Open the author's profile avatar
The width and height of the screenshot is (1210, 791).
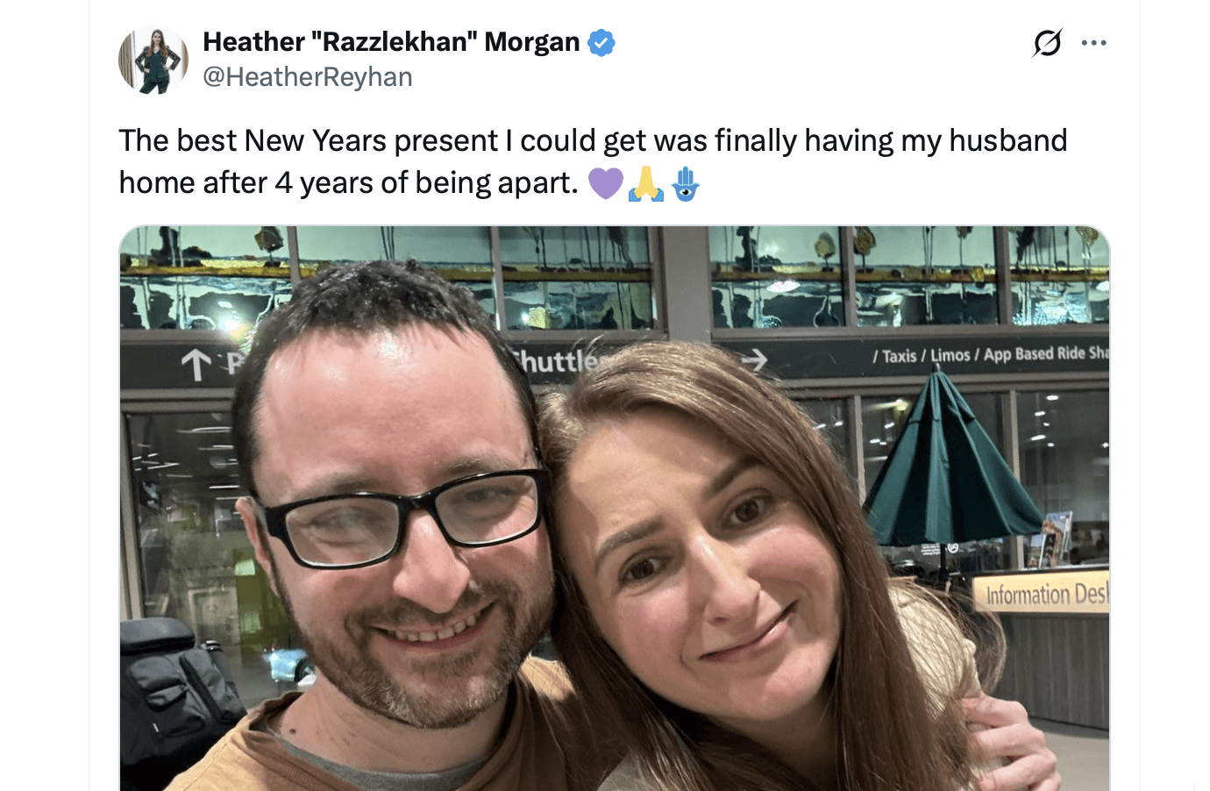pos(153,60)
